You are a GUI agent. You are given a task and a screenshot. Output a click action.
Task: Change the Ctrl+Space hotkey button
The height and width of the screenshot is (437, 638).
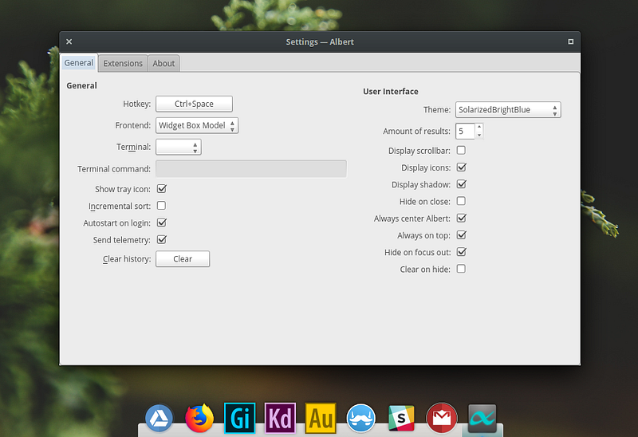[x=194, y=104]
